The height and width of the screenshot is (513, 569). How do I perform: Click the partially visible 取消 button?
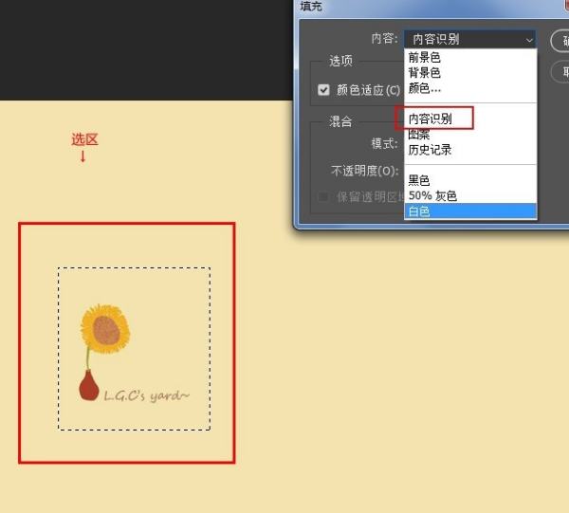pos(560,72)
